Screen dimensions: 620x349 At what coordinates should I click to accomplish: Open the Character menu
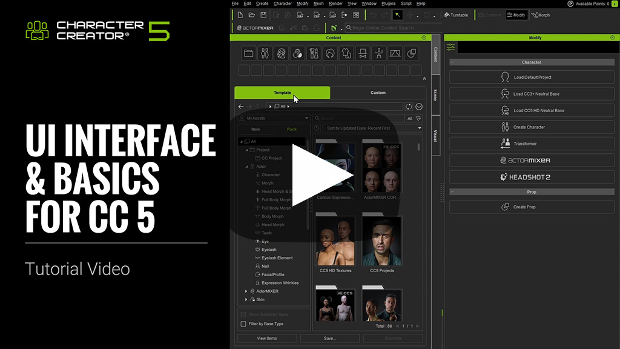283,4
